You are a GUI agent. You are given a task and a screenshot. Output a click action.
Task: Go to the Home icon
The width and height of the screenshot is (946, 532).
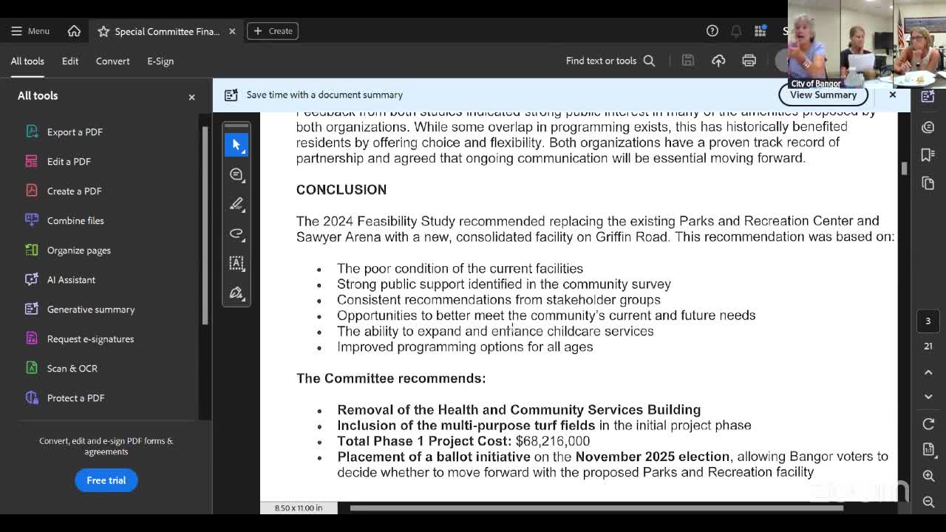(74, 31)
